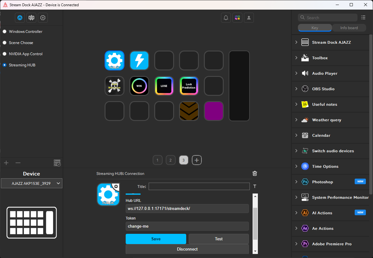Click the Useful notes icon
Image resolution: width=373 pixels, height=258 pixels.
click(305, 105)
